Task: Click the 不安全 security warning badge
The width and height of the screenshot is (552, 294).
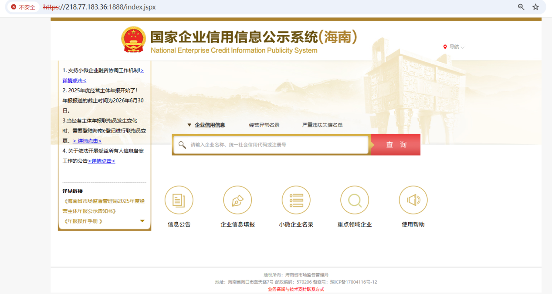Action: (24, 7)
